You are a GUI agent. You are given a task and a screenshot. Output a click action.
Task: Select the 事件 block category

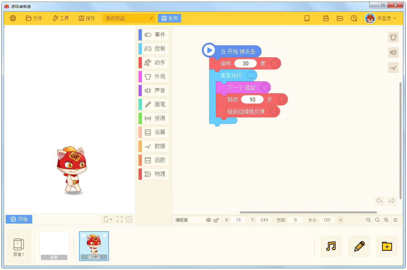(x=154, y=35)
